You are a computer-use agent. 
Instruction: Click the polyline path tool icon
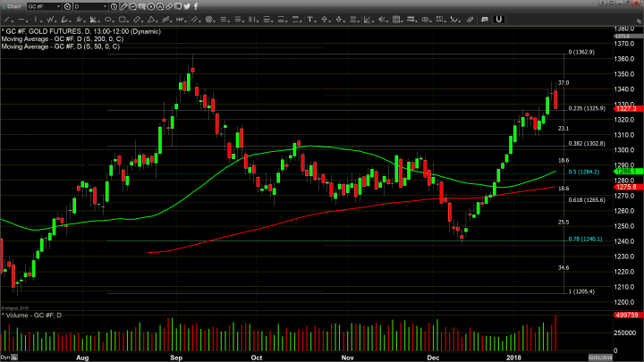point(453,20)
